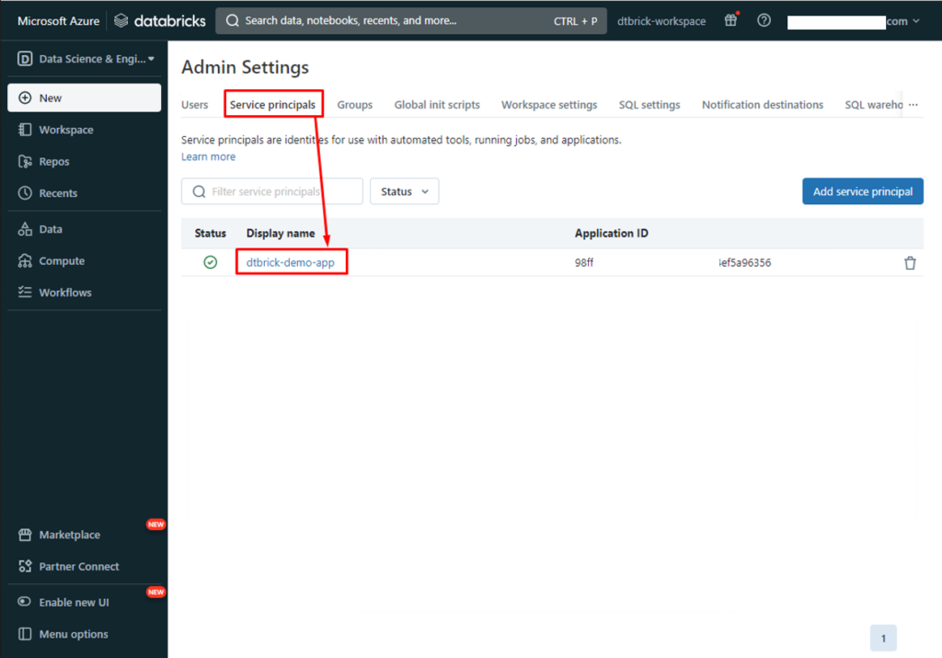The height and width of the screenshot is (658, 942).
Task: Click the Repos sidebar icon
Action: [25, 162]
